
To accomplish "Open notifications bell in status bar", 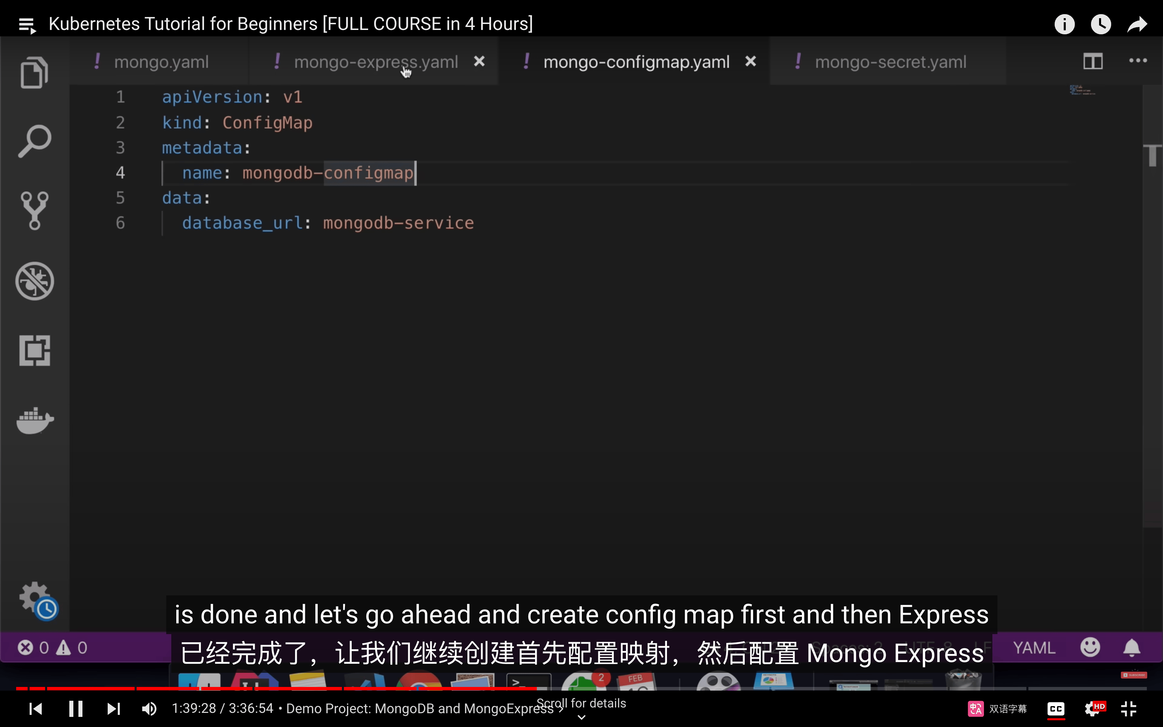I will [1132, 648].
